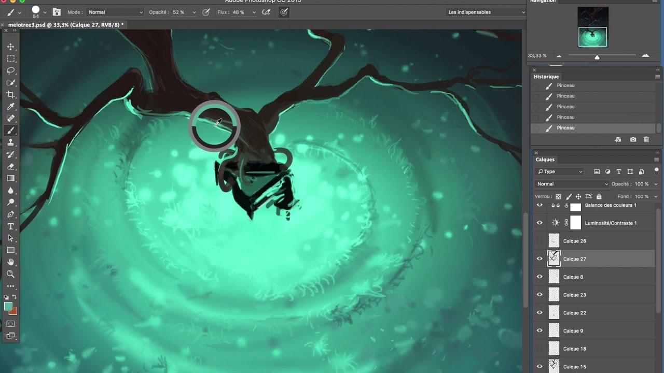Select the Rectangle shape tool
This screenshot has height=373, width=664.
pyautogui.click(x=10, y=250)
